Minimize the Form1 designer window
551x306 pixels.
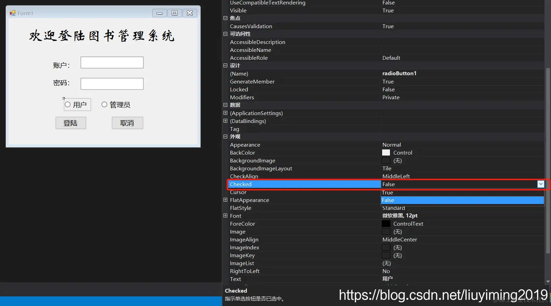tap(160, 13)
